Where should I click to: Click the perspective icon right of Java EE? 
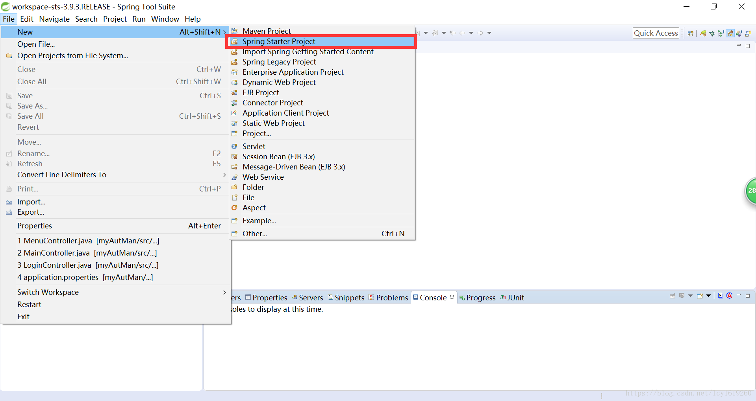tap(739, 33)
